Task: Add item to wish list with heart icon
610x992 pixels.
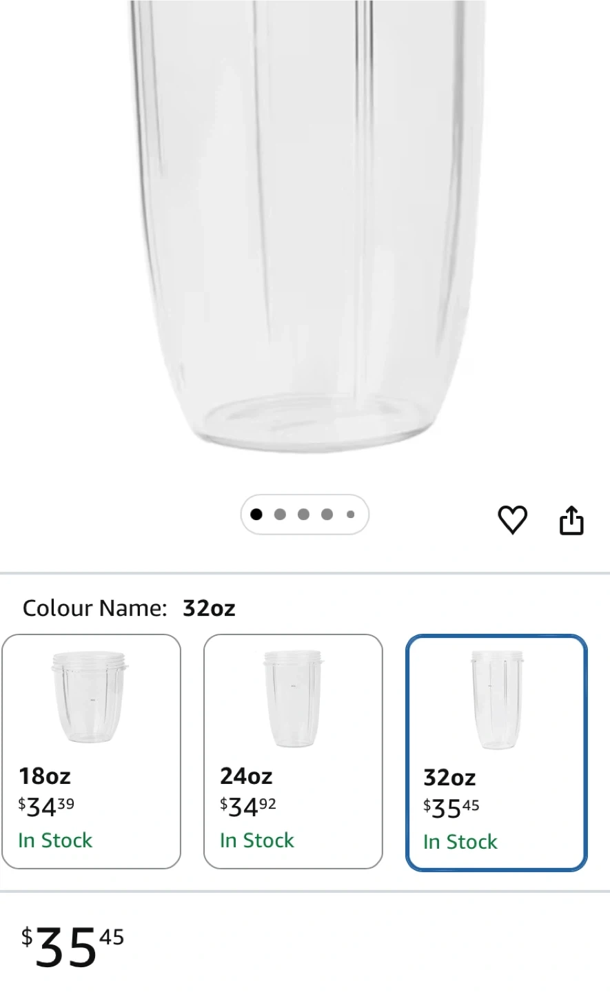Action: coord(512,519)
